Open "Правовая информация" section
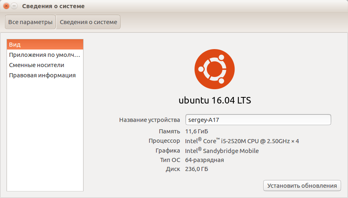The width and height of the screenshot is (348, 198). tap(45, 75)
